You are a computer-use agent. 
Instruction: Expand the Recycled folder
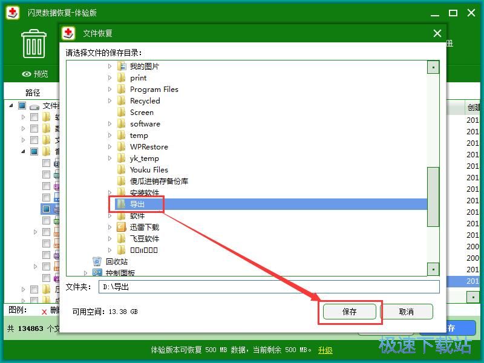[110, 101]
